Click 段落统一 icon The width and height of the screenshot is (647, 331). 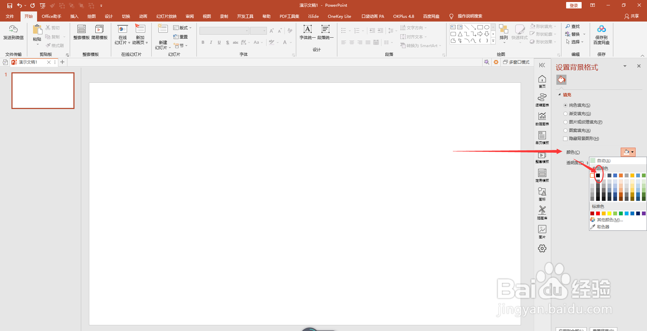point(325,29)
